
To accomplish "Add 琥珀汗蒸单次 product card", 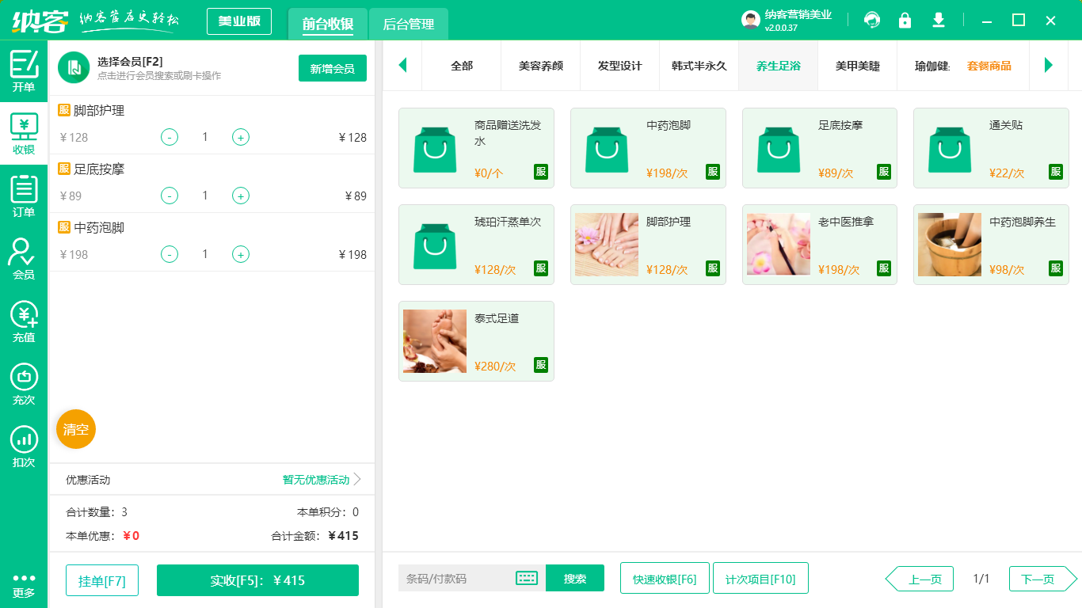I will [476, 245].
